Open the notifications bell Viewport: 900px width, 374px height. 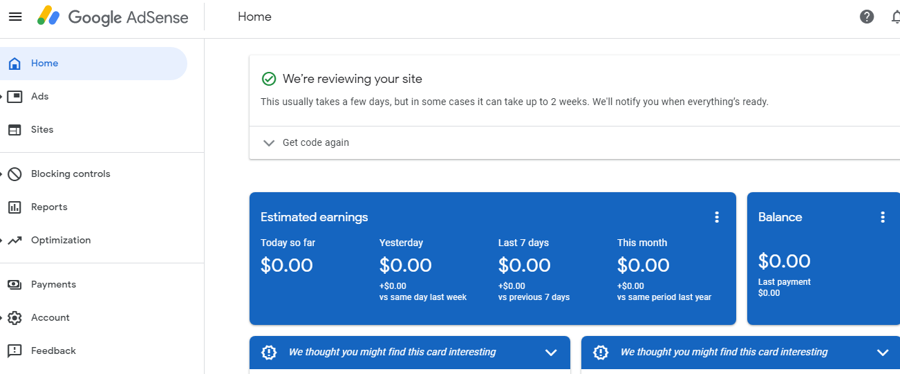click(895, 17)
